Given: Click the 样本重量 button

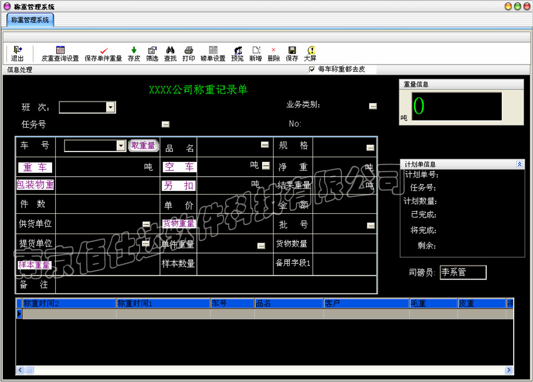Looking at the screenshot, I should coord(34,265).
